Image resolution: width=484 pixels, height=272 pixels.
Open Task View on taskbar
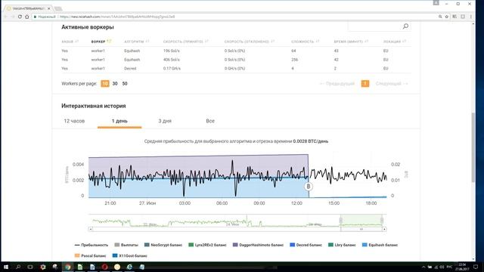(30, 267)
